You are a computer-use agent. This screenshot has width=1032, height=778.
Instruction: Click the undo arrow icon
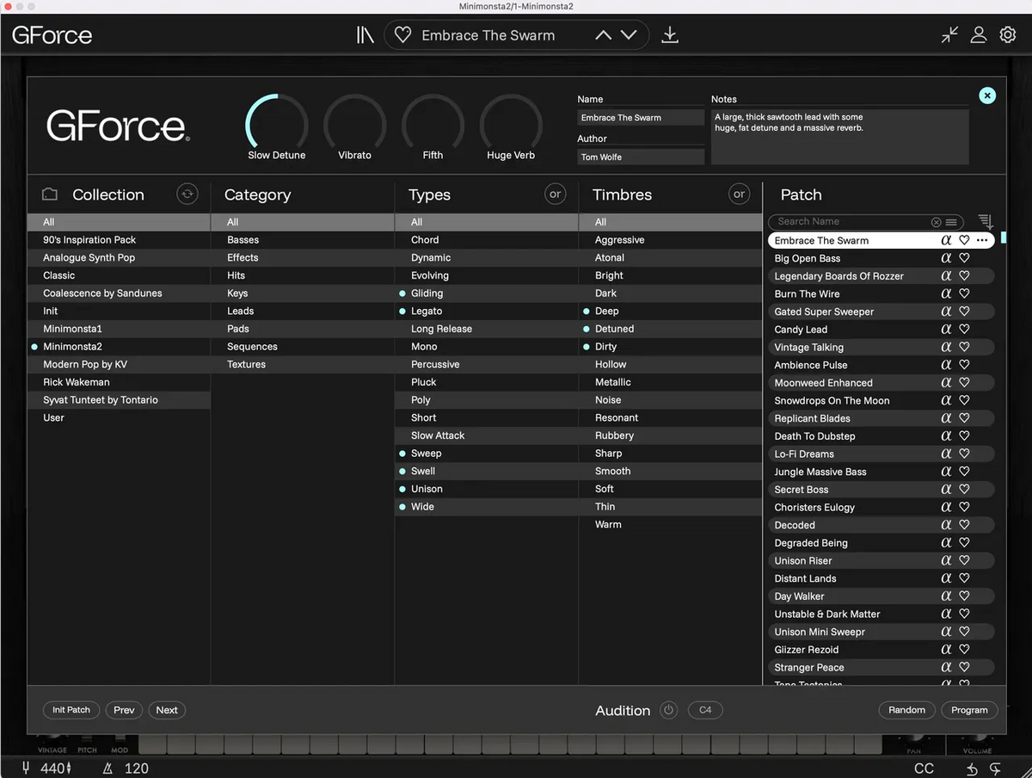972,768
